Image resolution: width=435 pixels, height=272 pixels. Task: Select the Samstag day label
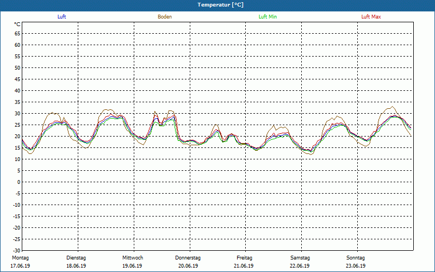coord(300,258)
